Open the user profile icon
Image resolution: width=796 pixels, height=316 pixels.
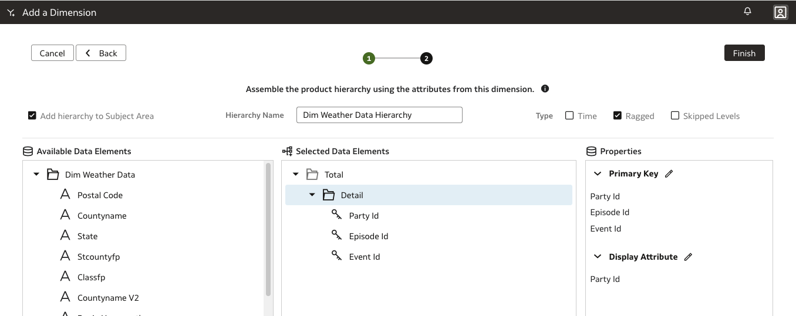click(780, 12)
